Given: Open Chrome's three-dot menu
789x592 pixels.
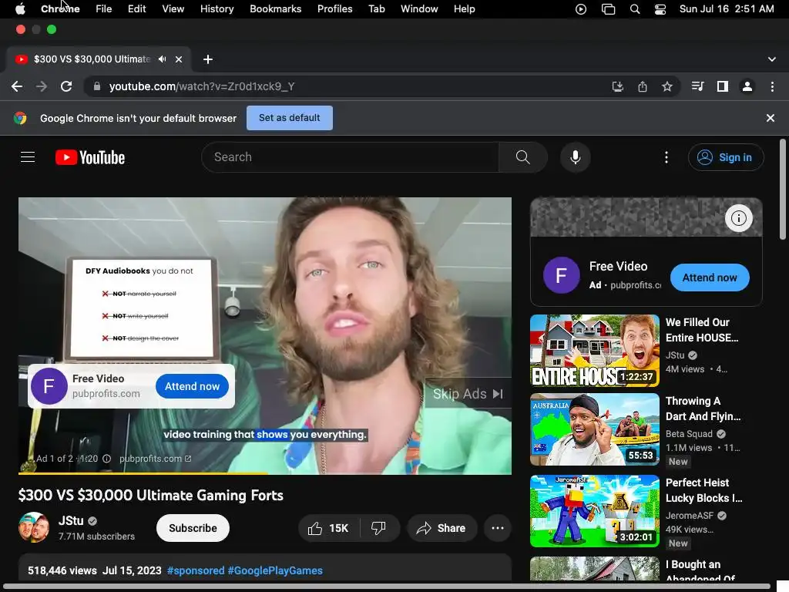Looking at the screenshot, I should pyautogui.click(x=772, y=86).
